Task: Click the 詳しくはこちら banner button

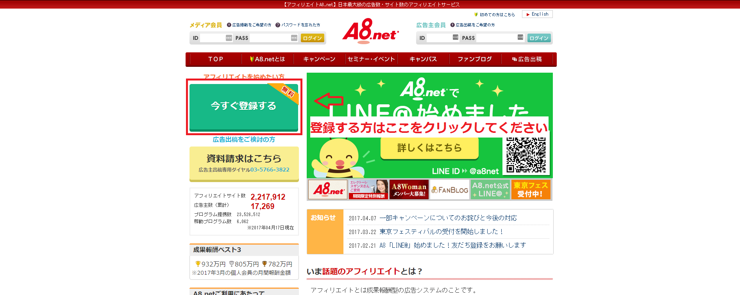Action: [x=429, y=148]
